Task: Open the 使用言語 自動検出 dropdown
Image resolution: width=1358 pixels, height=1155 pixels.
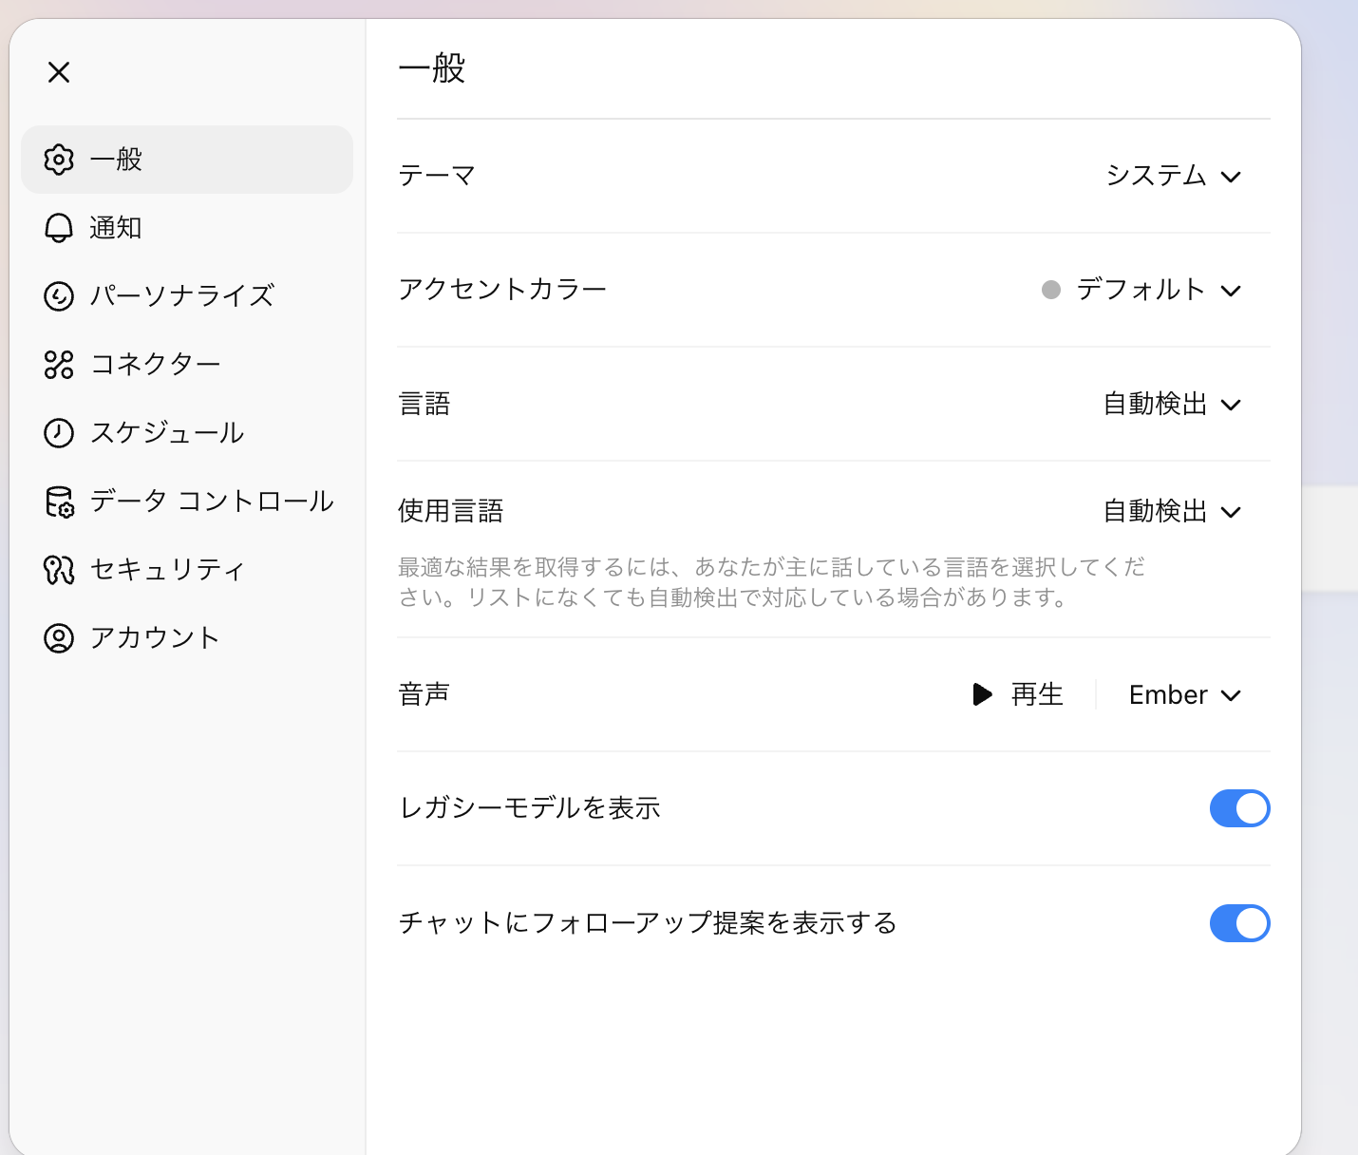Action: 1172,512
